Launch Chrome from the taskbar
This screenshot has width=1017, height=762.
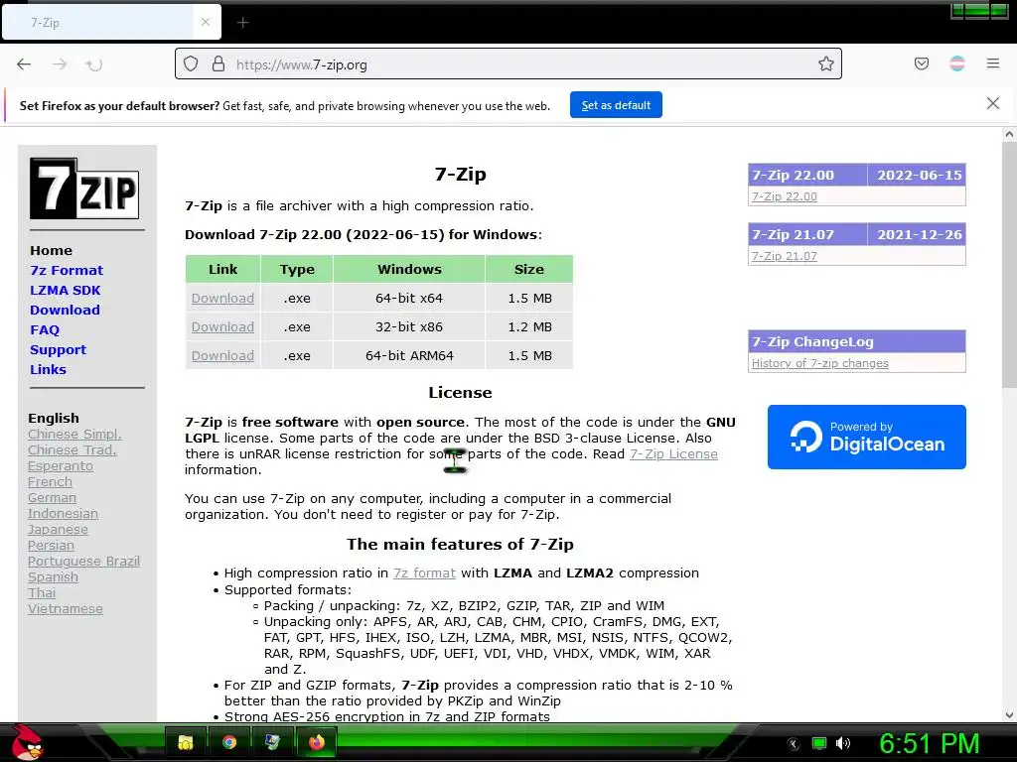click(x=229, y=742)
